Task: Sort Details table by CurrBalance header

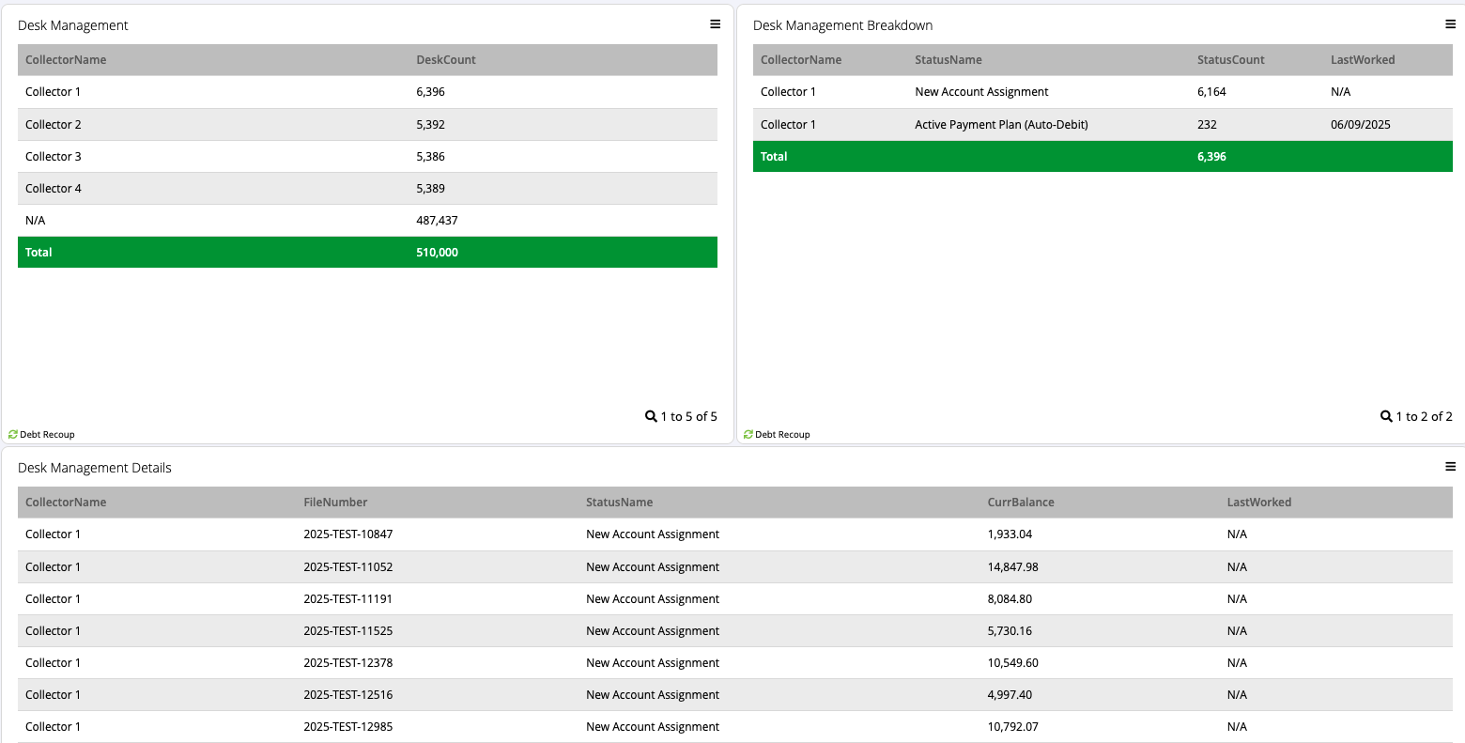Action: (1021, 503)
